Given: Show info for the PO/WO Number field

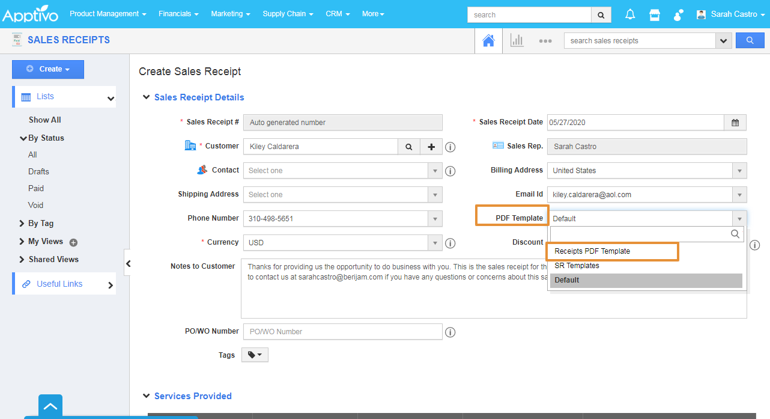Looking at the screenshot, I should point(450,332).
